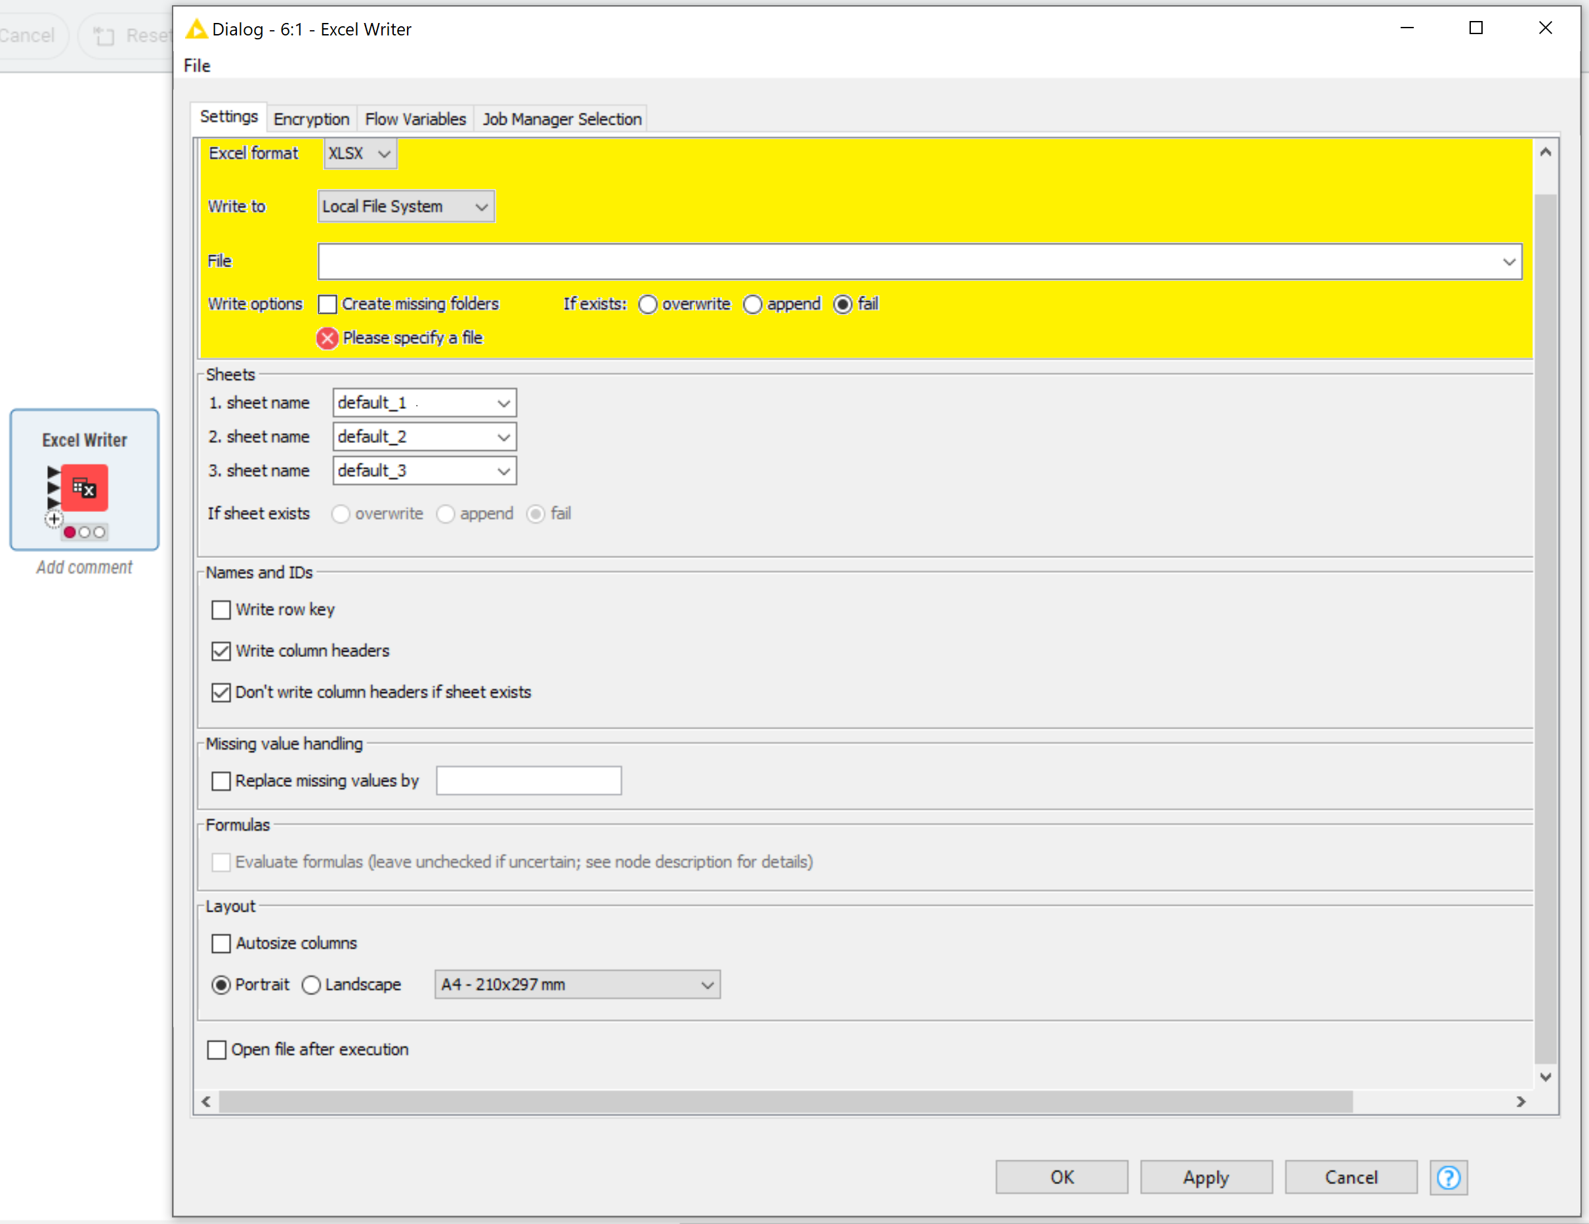
Task: Click the add port plus icon on node
Action: (54, 519)
